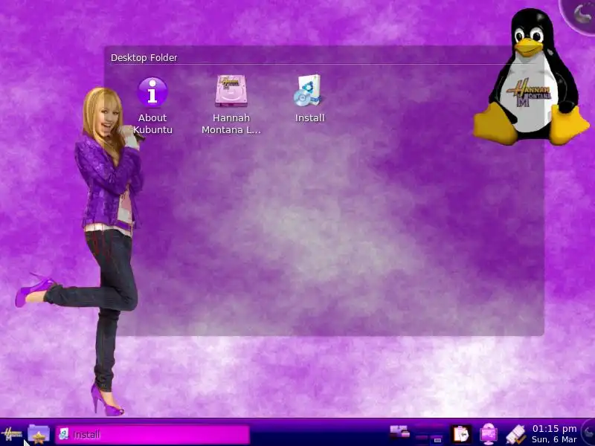Open the starred folder on the panel
The width and height of the screenshot is (595, 446).
39,434
